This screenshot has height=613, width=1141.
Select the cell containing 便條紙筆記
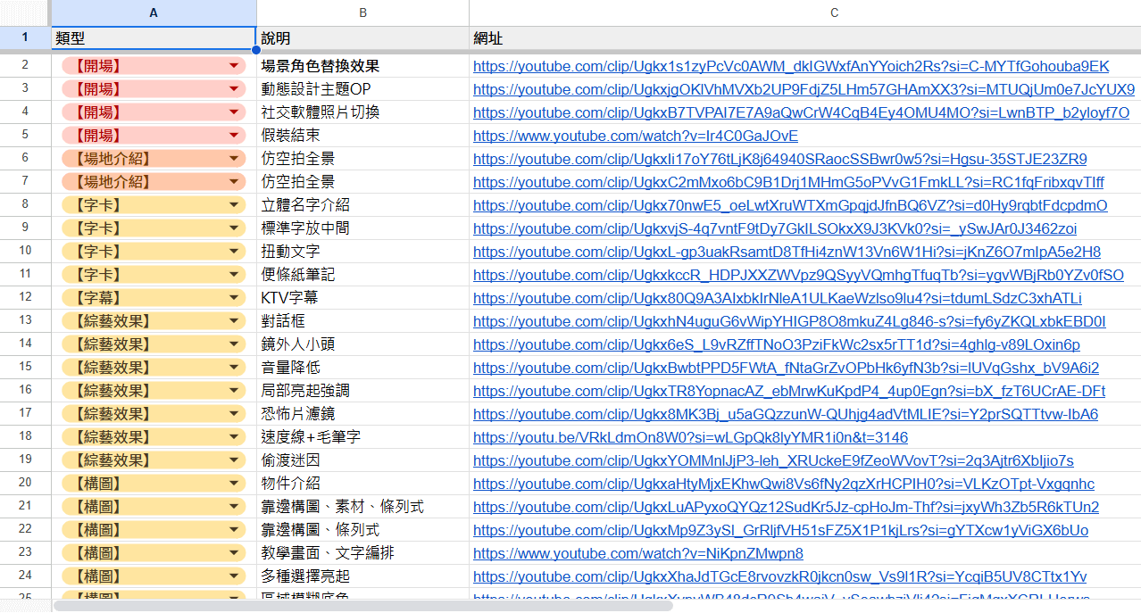[362, 275]
